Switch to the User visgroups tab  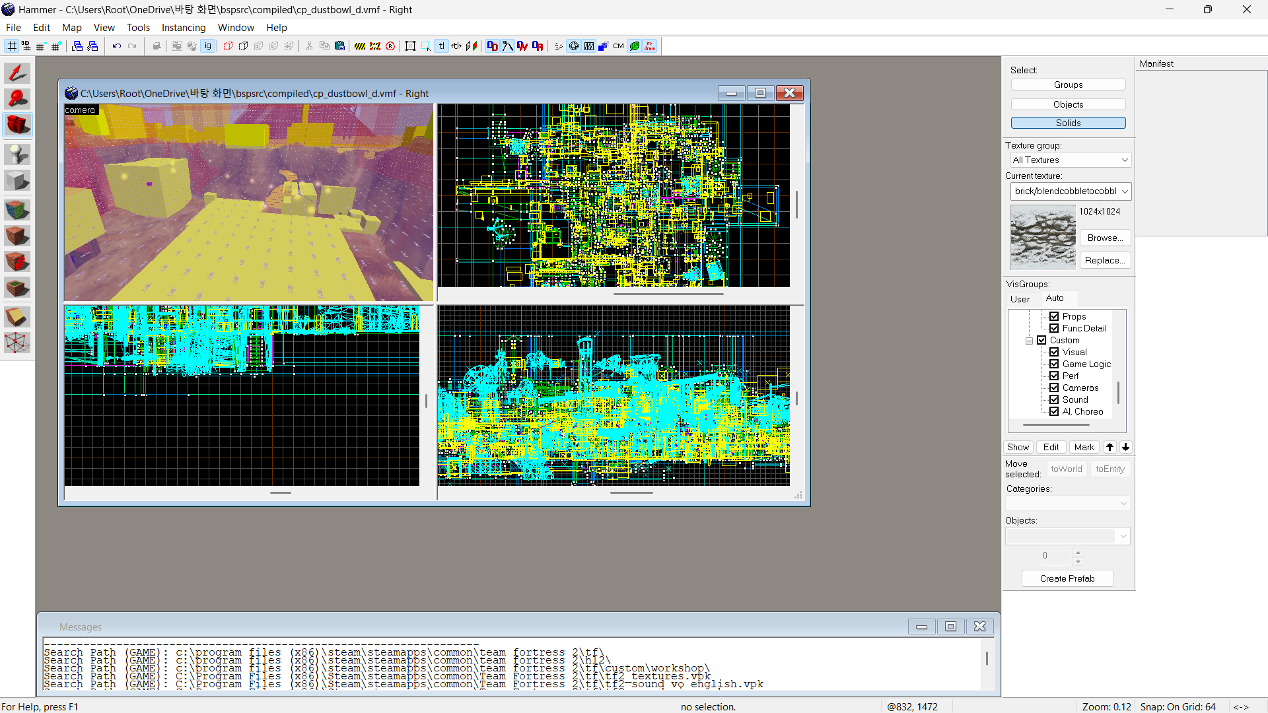1020,299
